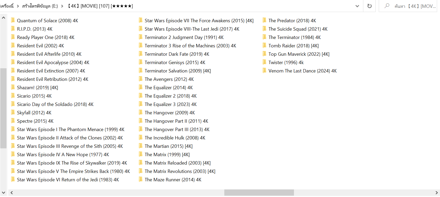Select "Star Wars Episode VI Return of the Jedi"
The width and height of the screenshot is (440, 197).
[x=68, y=180]
